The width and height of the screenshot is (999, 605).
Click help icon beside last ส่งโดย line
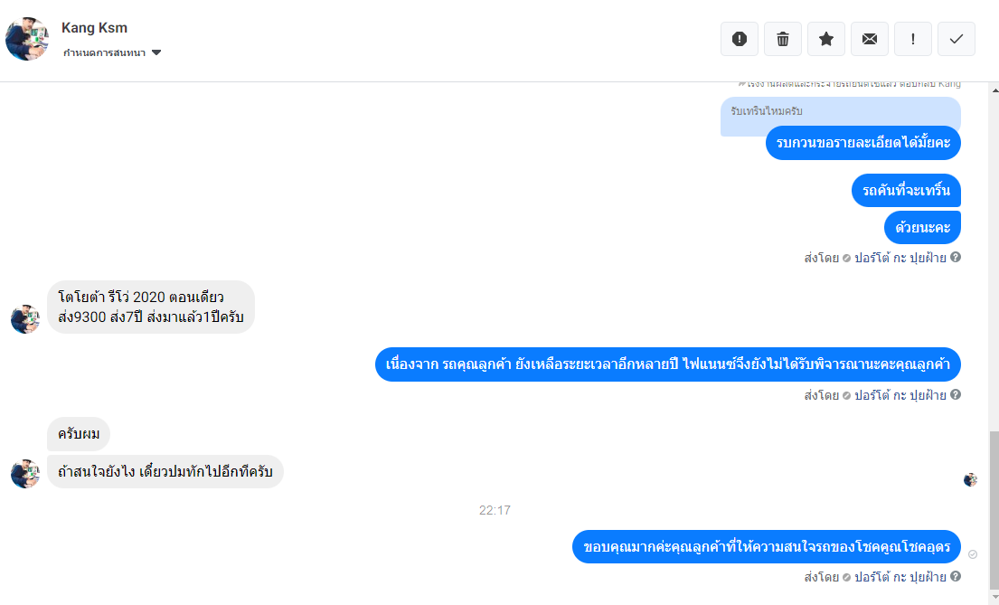[x=955, y=576]
